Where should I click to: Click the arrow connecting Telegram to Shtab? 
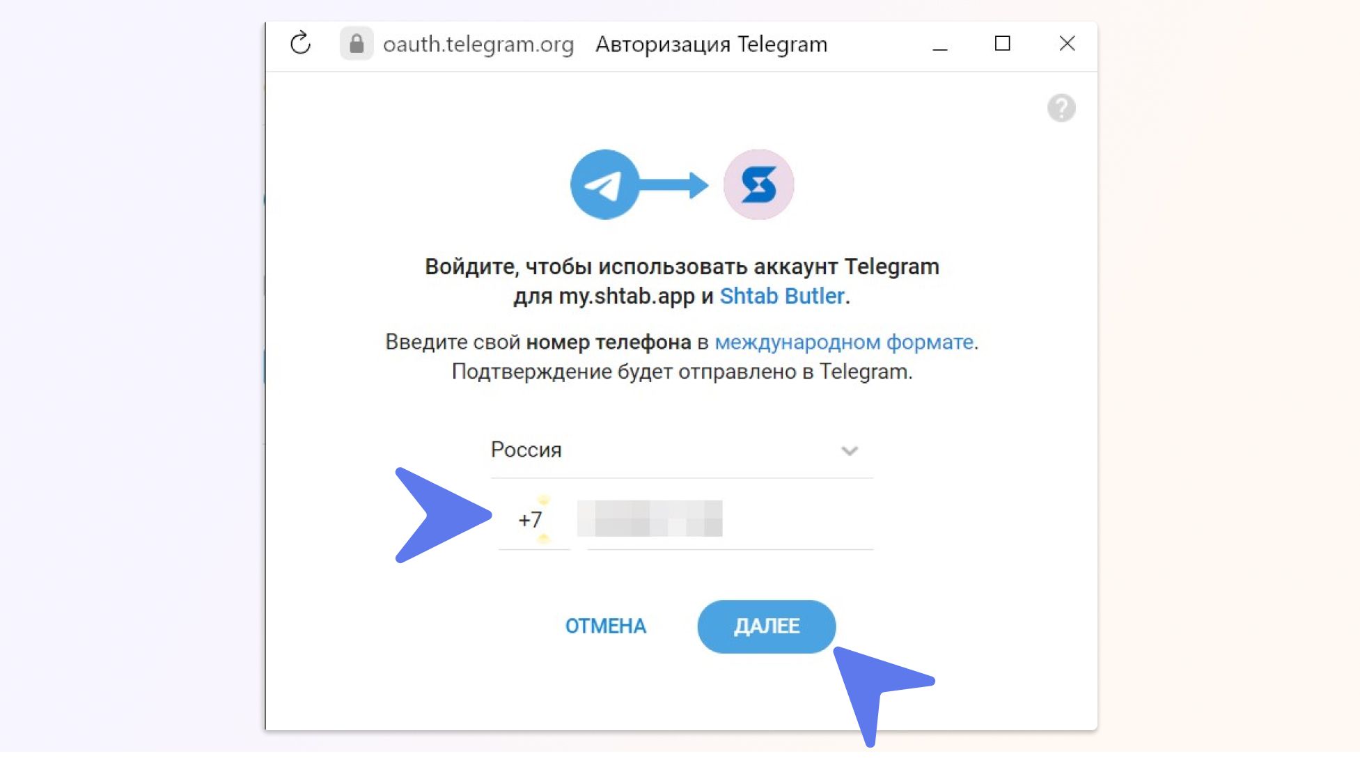click(681, 184)
